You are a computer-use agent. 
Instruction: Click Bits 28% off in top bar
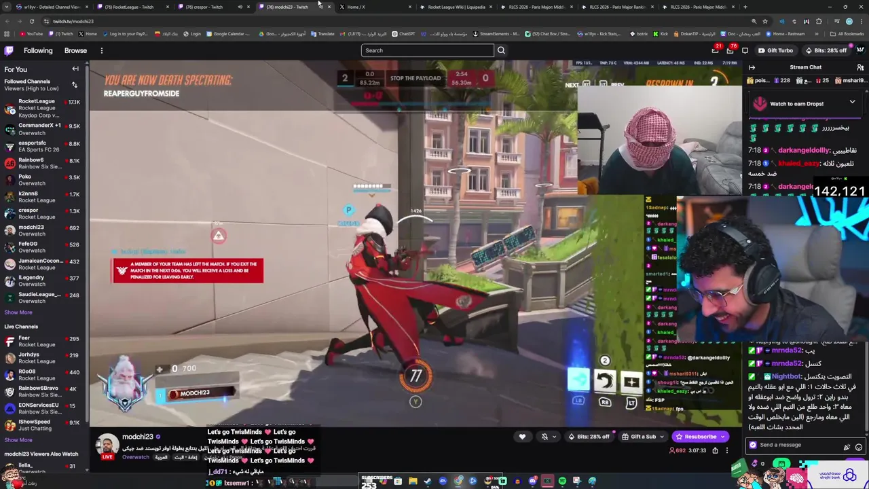826,50
